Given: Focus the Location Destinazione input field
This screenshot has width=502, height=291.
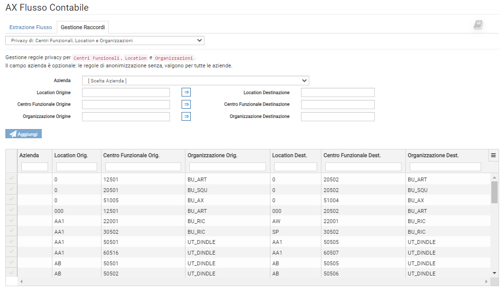Looking at the screenshot, I should (x=337, y=92).
